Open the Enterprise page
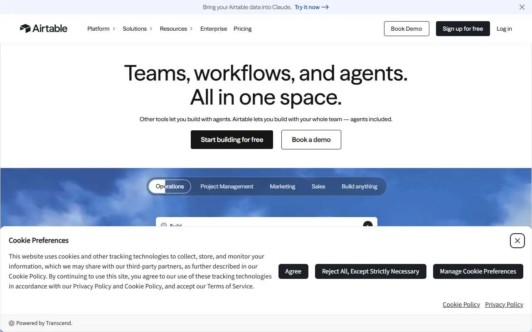Viewport: 532px width, 332px height. coord(214,29)
